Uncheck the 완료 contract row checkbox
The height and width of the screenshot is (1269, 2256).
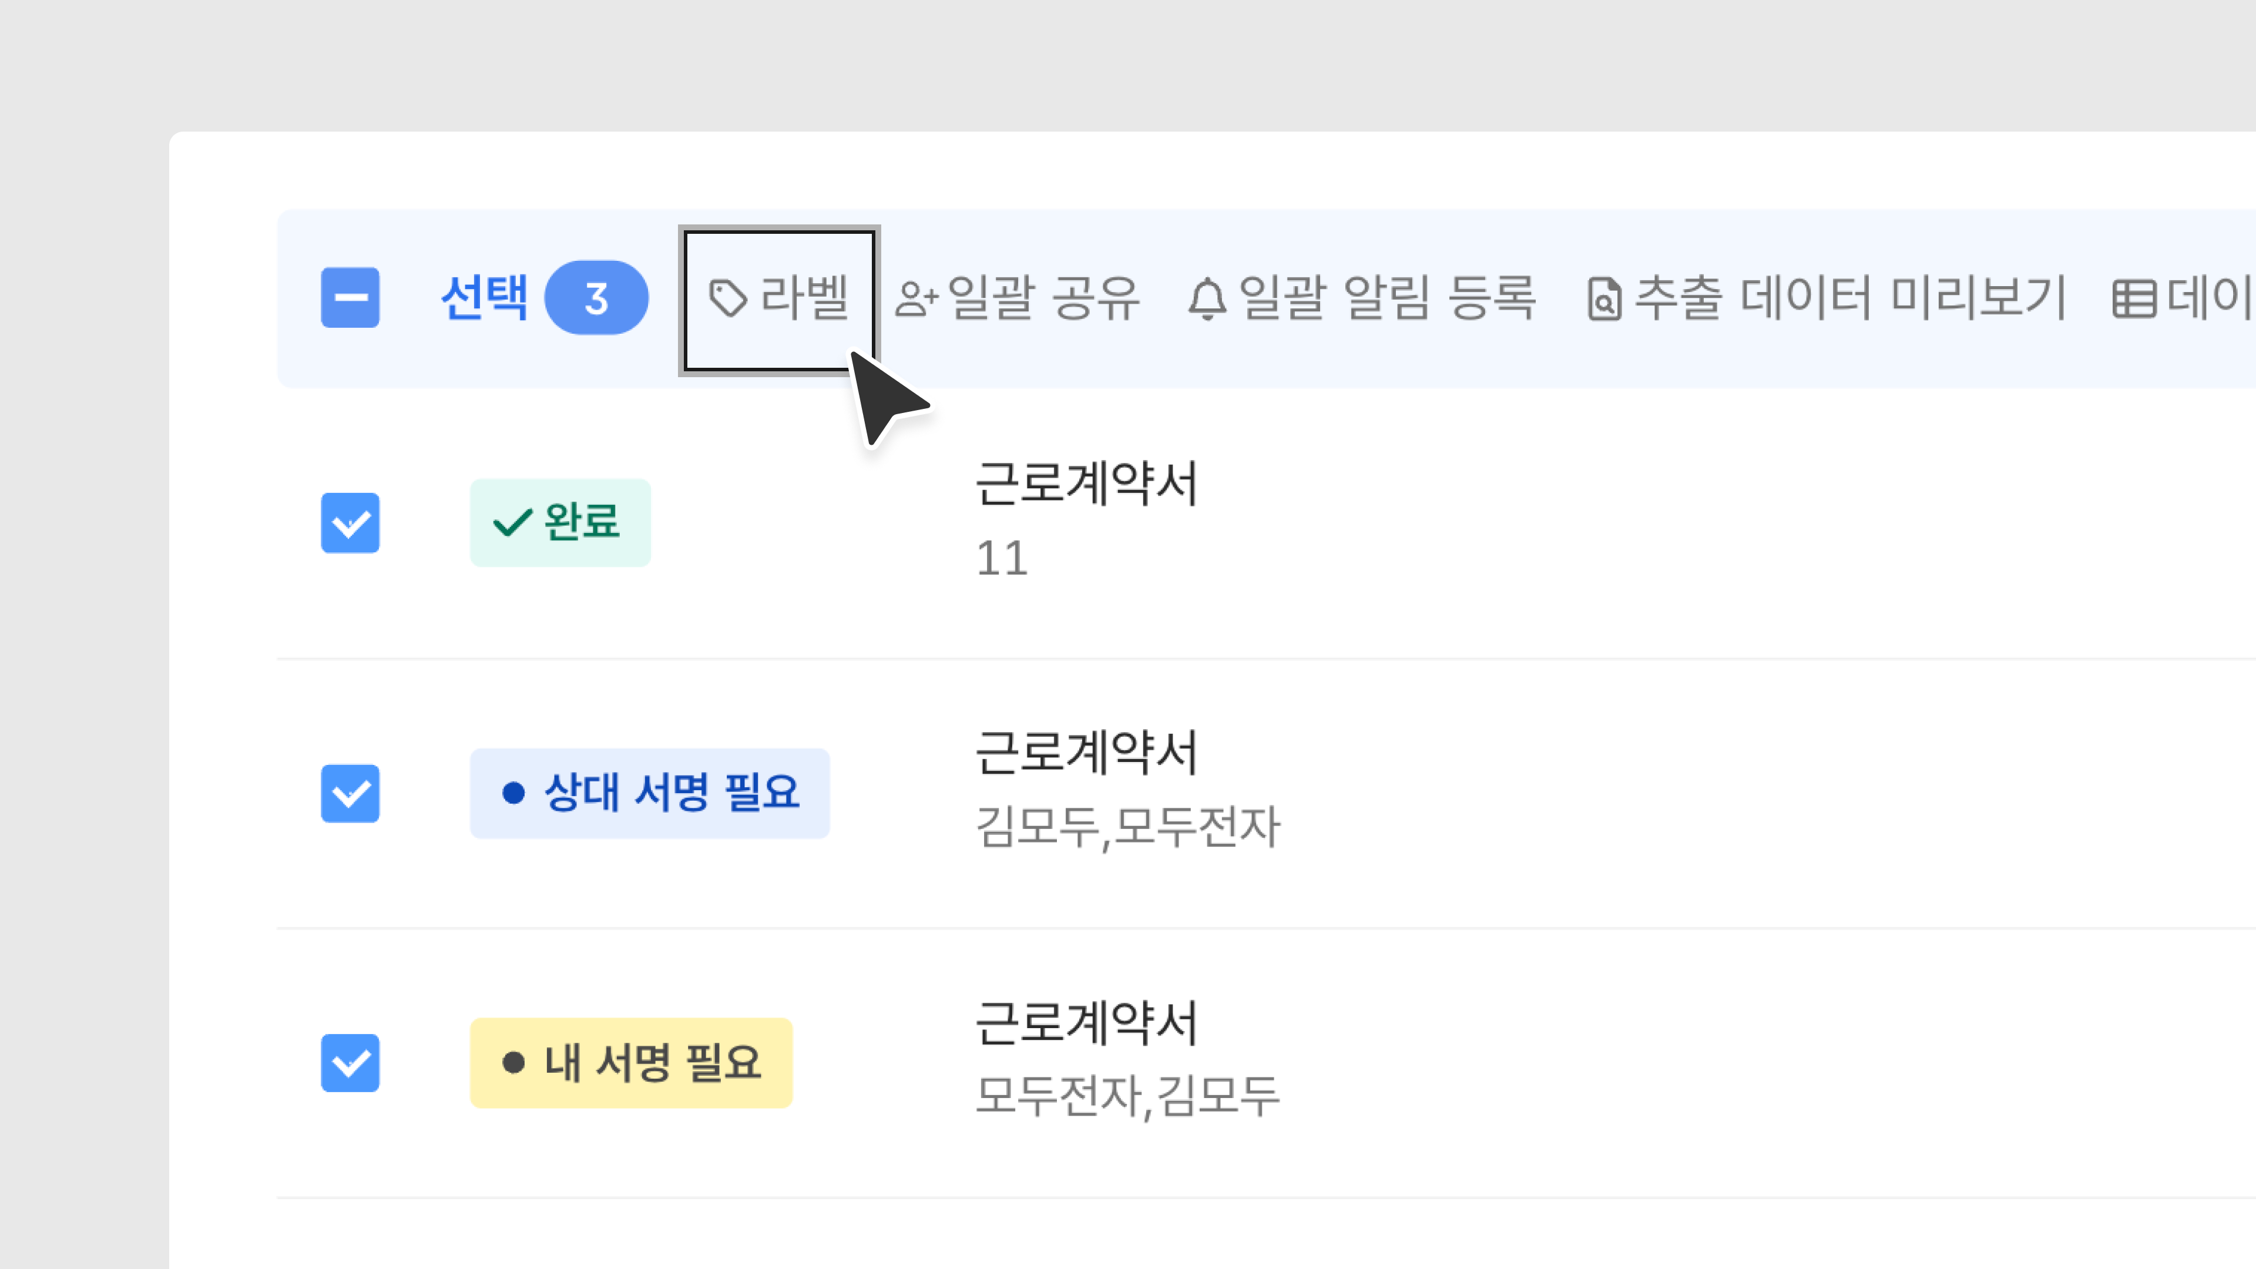point(350,523)
